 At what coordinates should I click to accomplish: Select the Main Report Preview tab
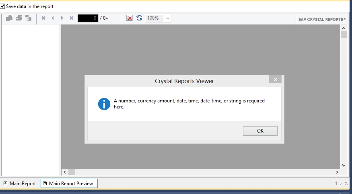click(69, 184)
